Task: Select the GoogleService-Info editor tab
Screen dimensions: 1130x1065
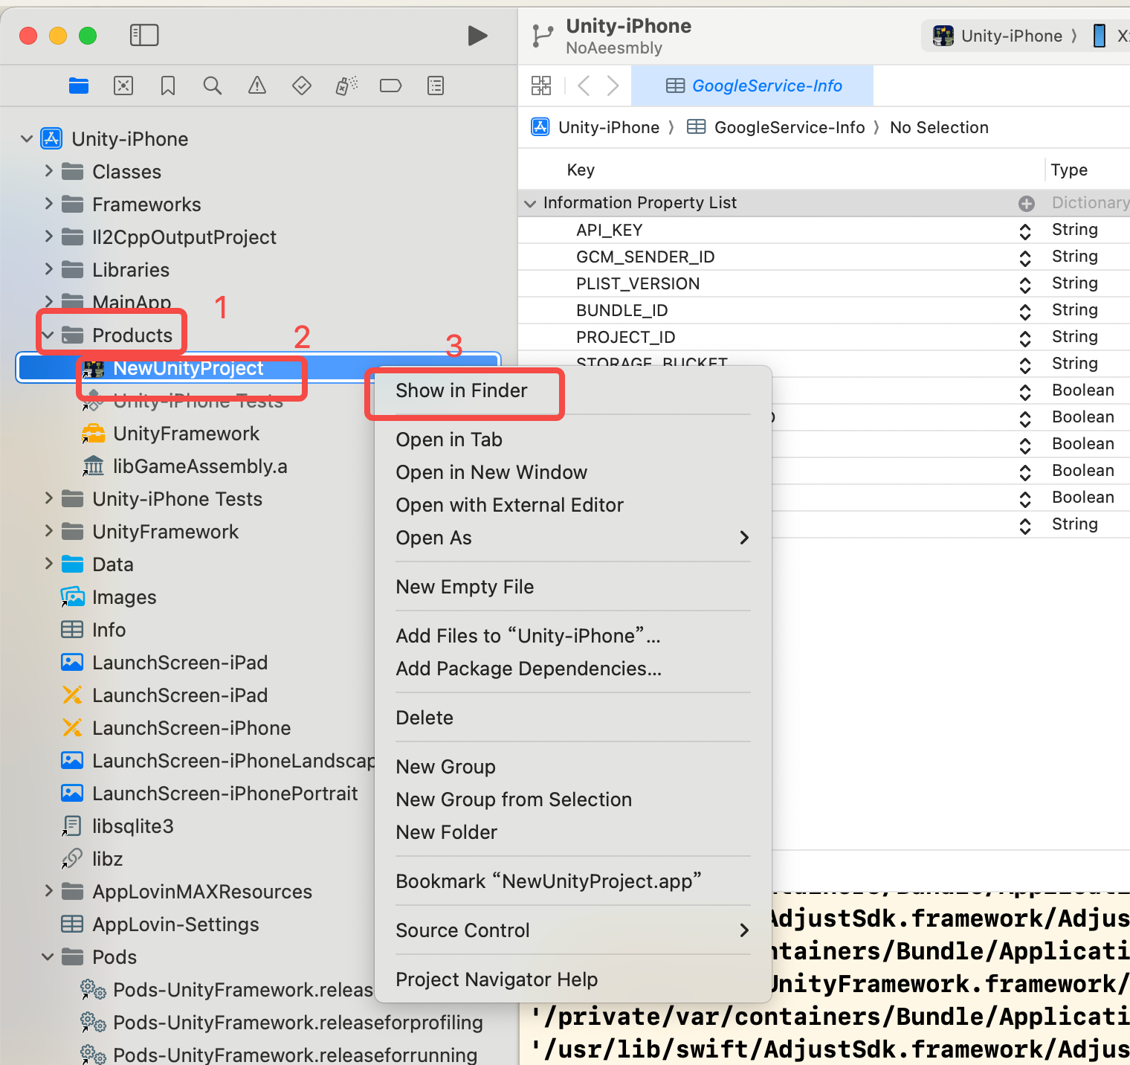Action: [752, 86]
